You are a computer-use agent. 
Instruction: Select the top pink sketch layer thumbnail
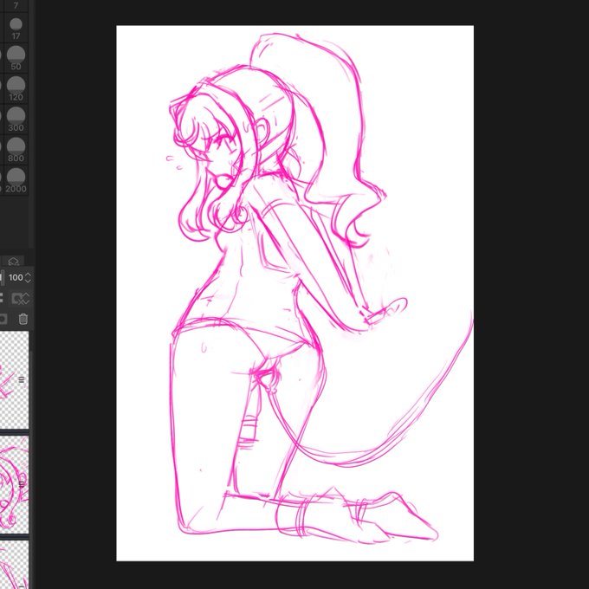click(14, 379)
